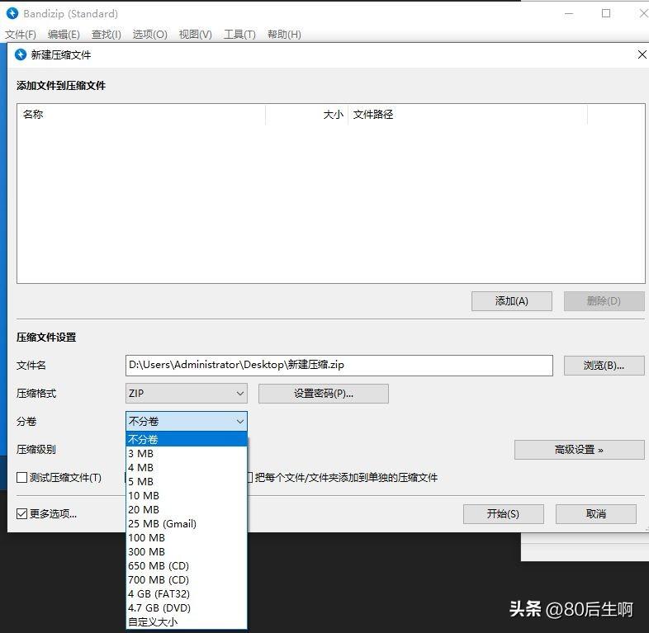649x633 pixels.
Task: Close the 新建压缩文件 dialog
Action: 642,54
